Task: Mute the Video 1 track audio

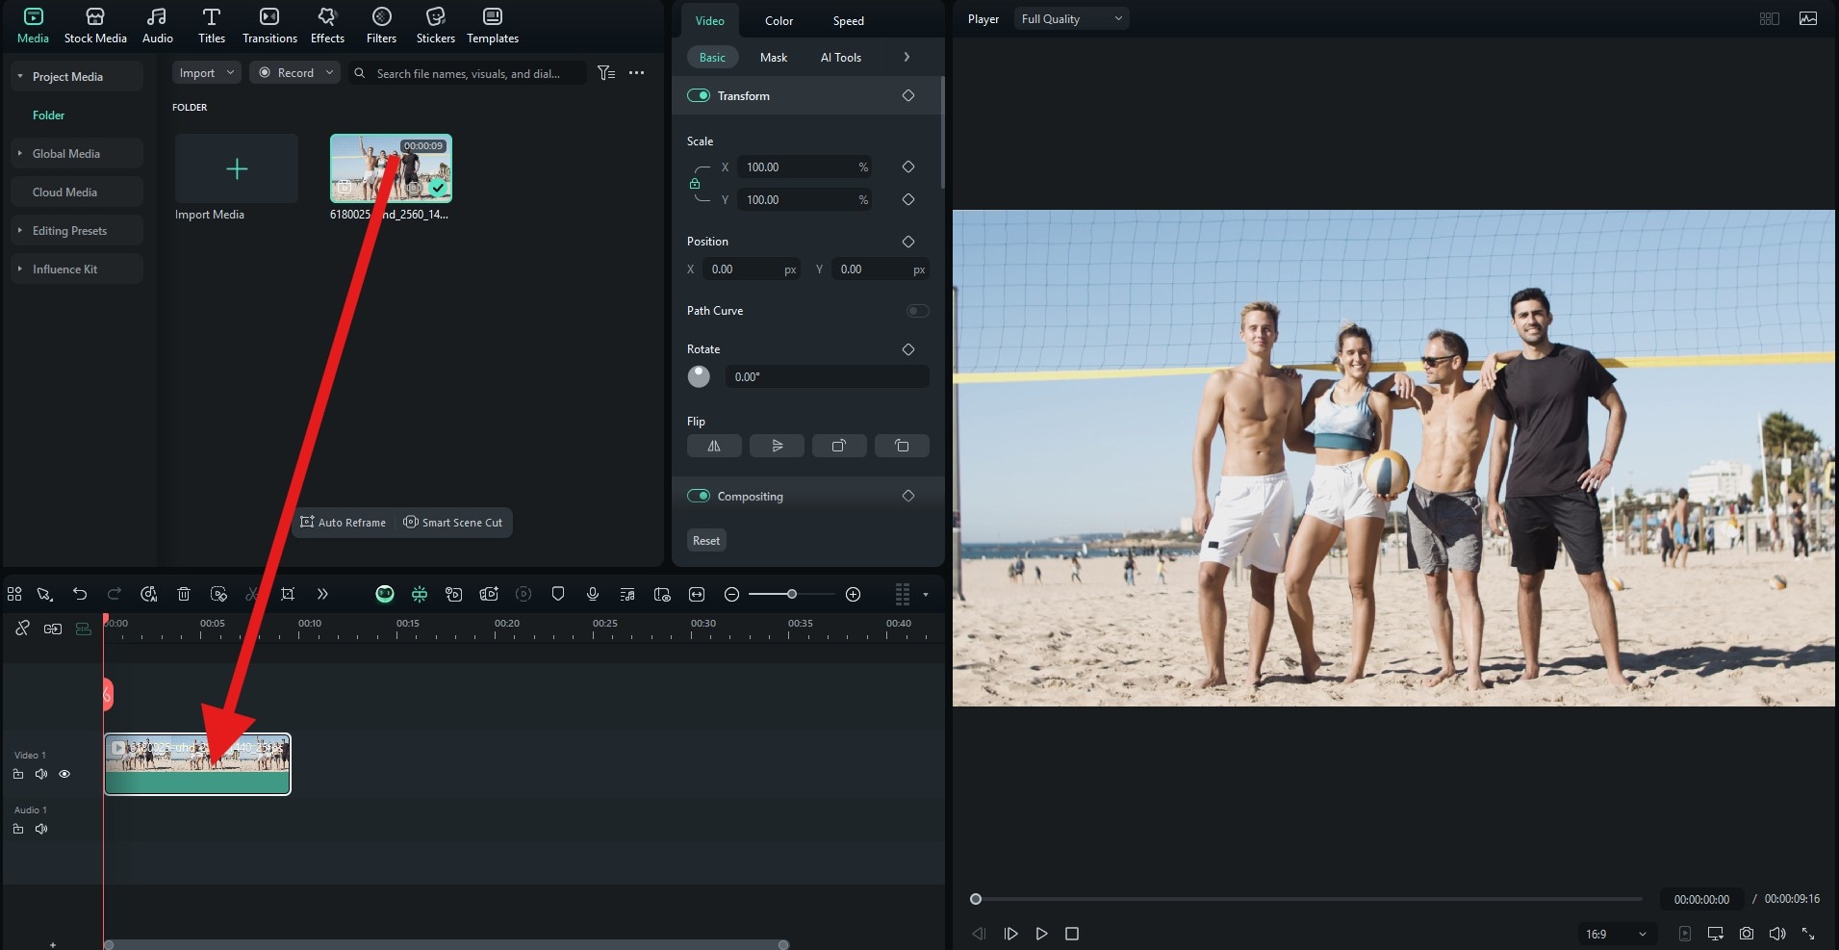Action: pos(41,774)
